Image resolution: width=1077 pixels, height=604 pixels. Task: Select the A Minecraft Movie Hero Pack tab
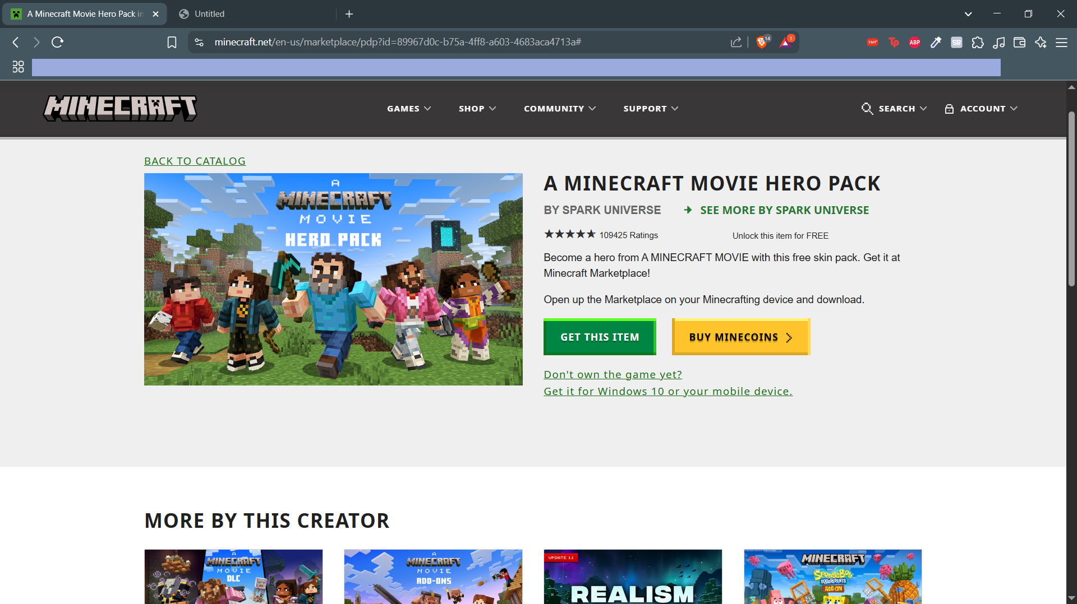[84, 14]
